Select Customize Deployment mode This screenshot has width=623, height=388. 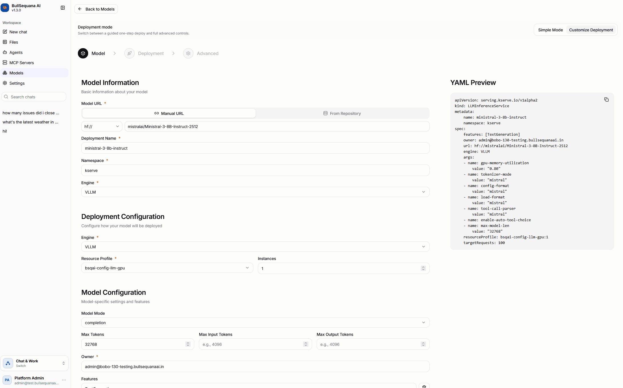click(x=591, y=30)
